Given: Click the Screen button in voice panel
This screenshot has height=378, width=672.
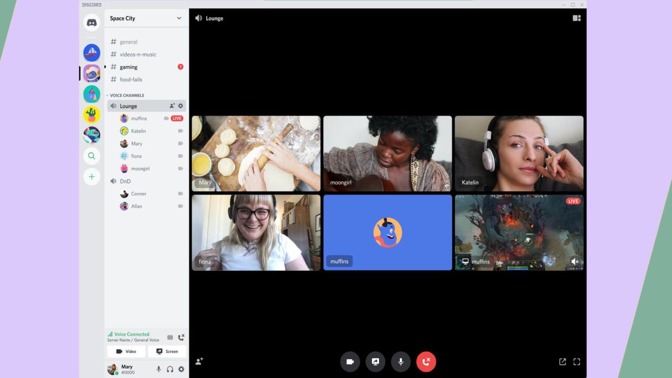Looking at the screenshot, I should [167, 351].
